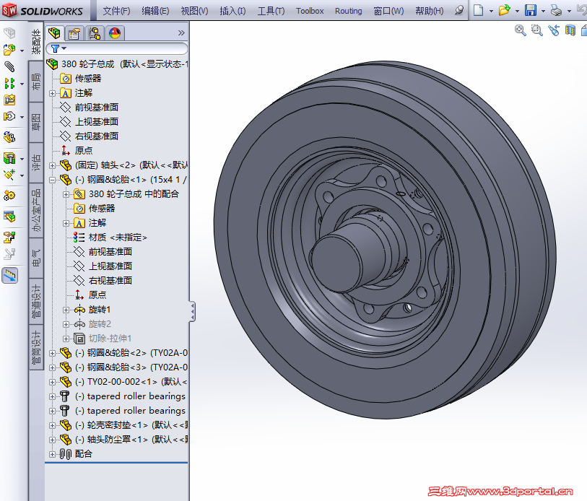
Task: Select the 管筒设计 command tab
Action: coord(36,347)
